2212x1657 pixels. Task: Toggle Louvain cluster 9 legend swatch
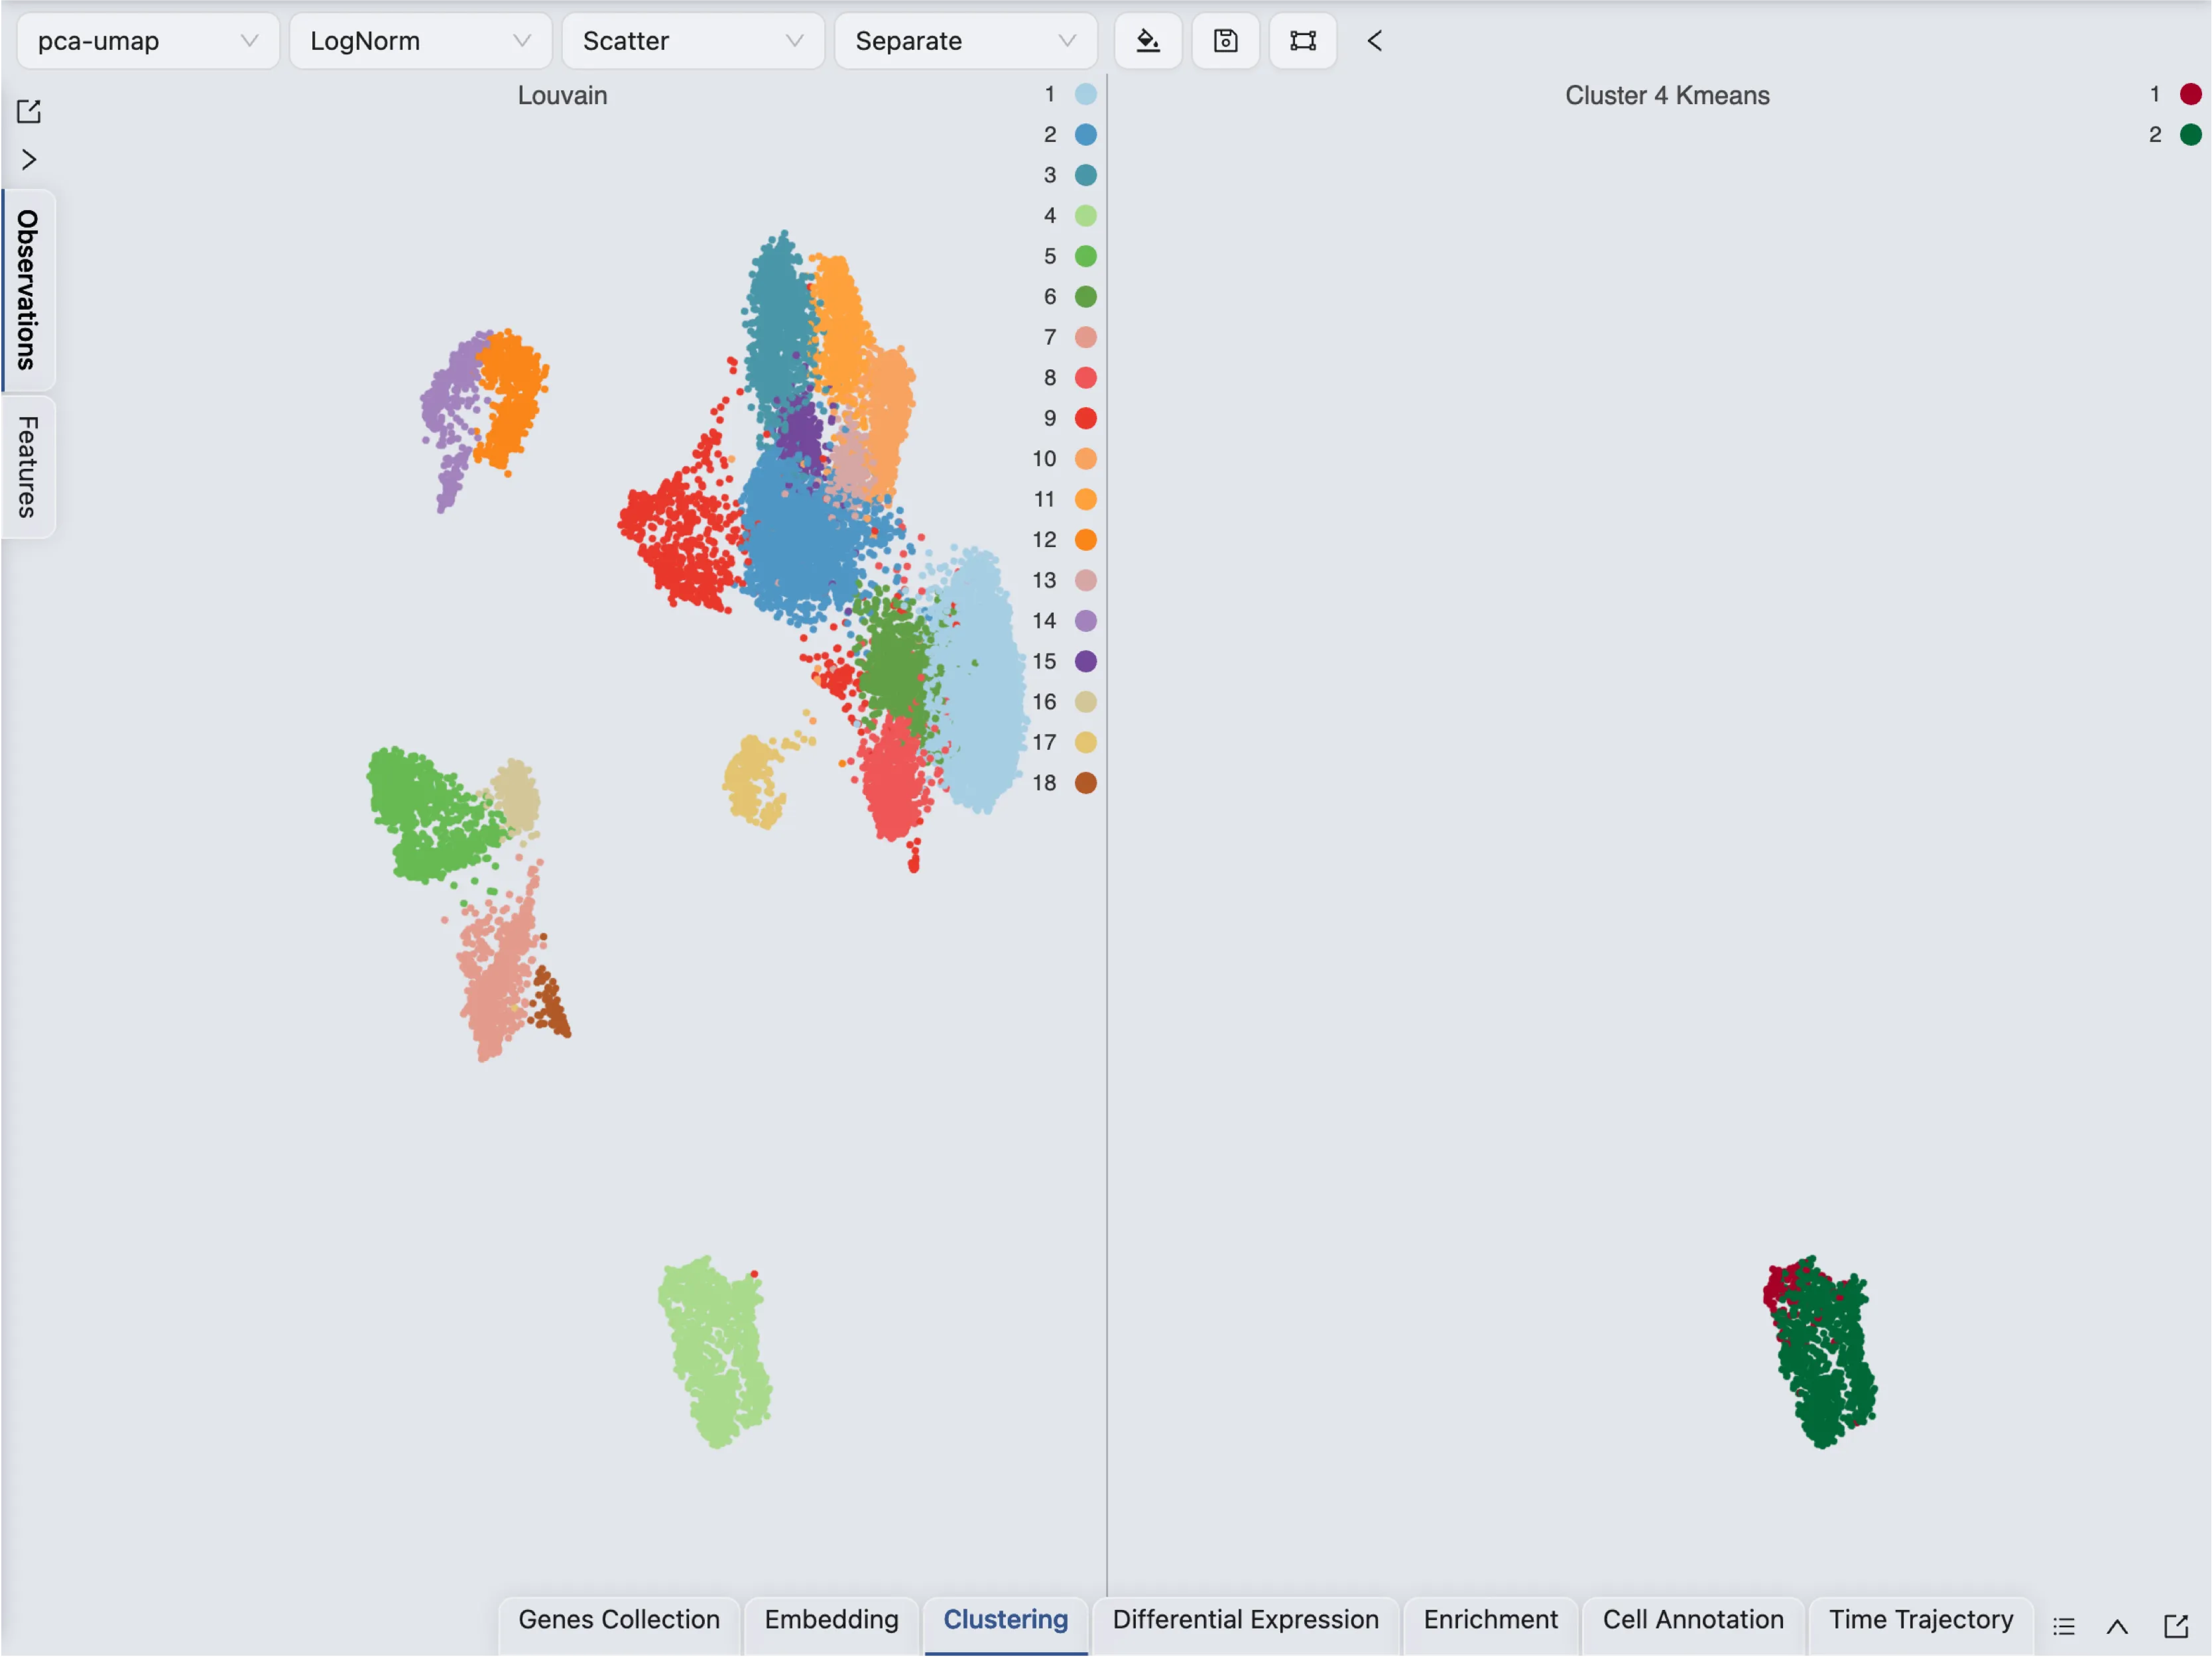coord(1085,418)
